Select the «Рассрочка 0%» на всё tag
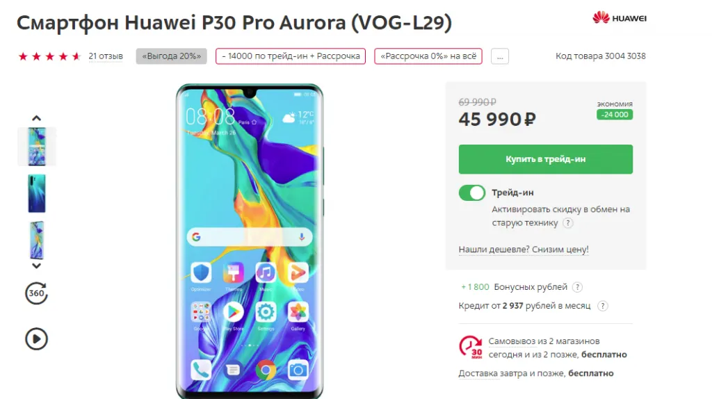The width and height of the screenshot is (712, 399). (428, 56)
